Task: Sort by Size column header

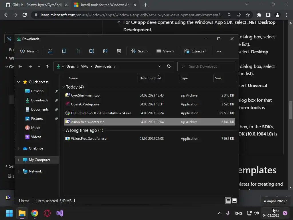Action: click(218, 78)
